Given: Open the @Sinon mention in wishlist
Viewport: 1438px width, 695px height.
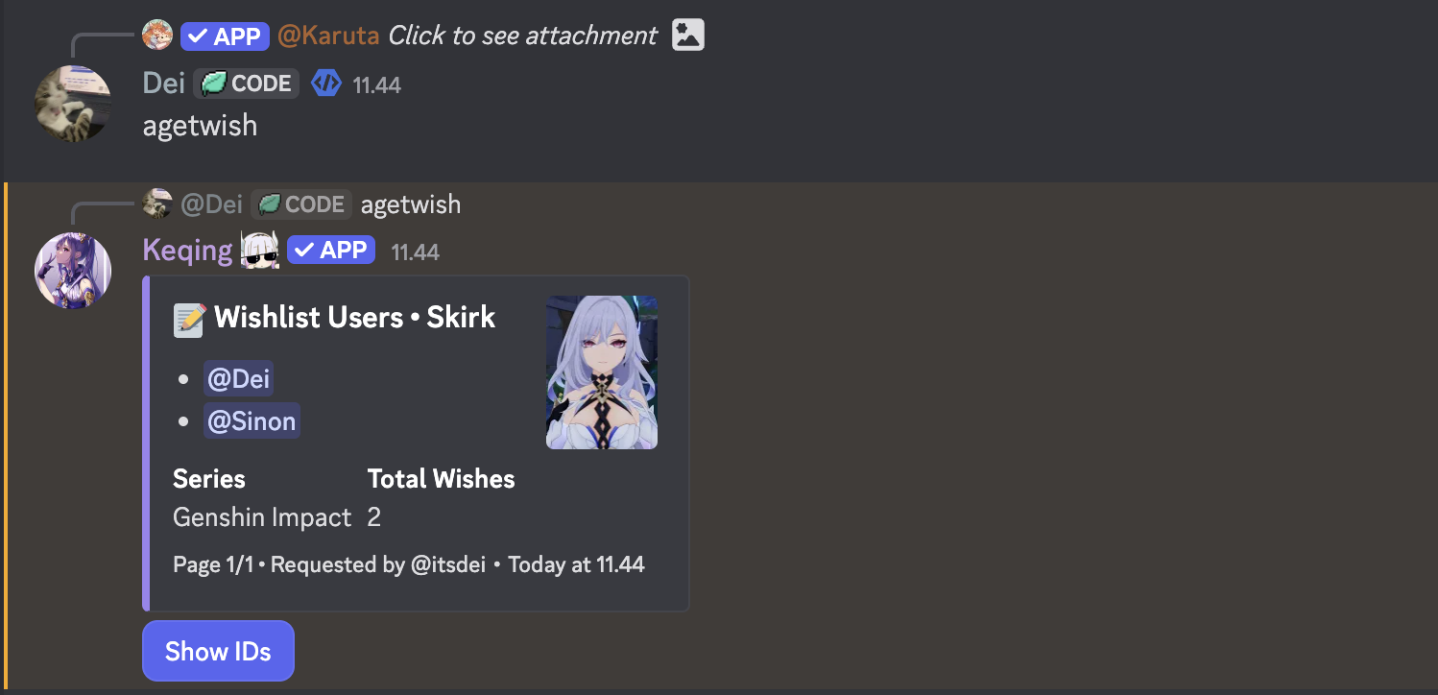Looking at the screenshot, I should point(252,420).
